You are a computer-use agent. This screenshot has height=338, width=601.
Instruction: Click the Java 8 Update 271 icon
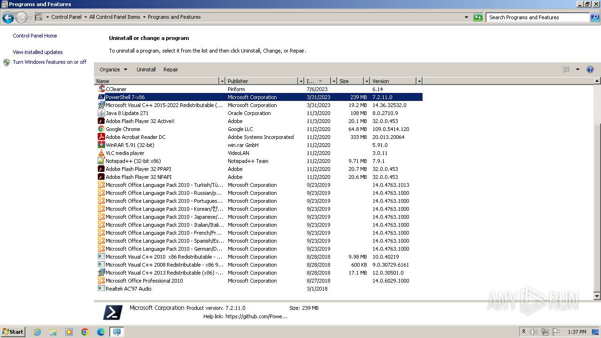(x=101, y=113)
